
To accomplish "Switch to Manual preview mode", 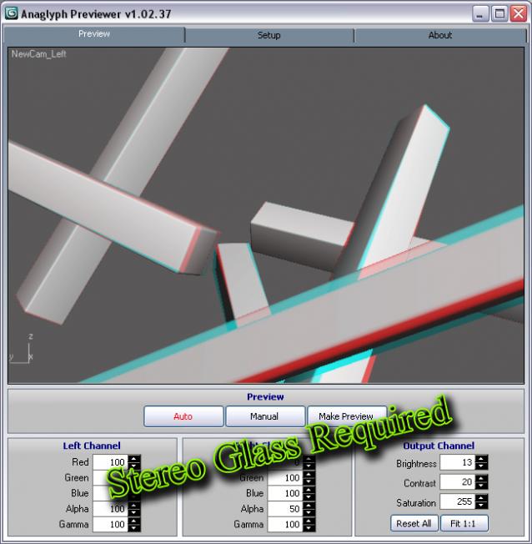I will [x=264, y=416].
